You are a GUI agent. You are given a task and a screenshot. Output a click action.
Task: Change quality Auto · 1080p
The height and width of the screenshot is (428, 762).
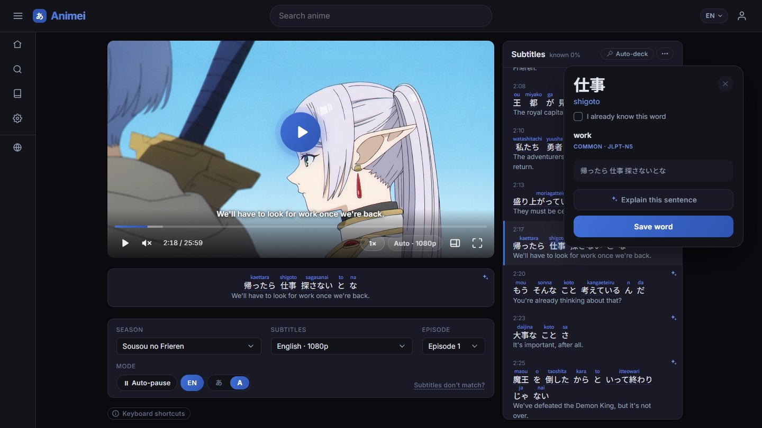(415, 243)
